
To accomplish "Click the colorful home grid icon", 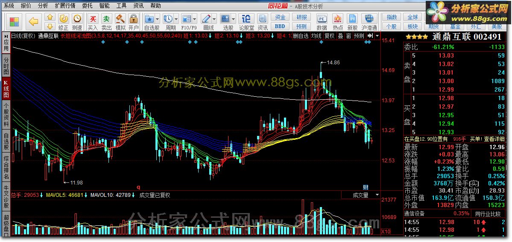I will coord(15,22).
